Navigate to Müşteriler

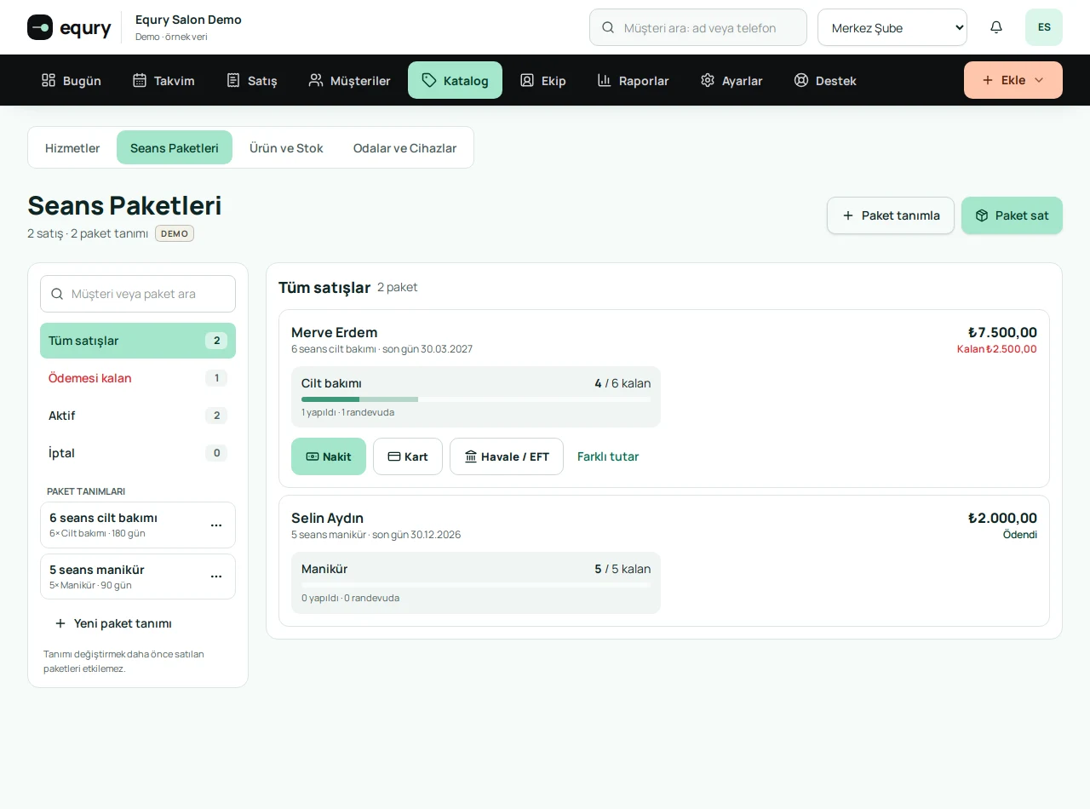350,80
